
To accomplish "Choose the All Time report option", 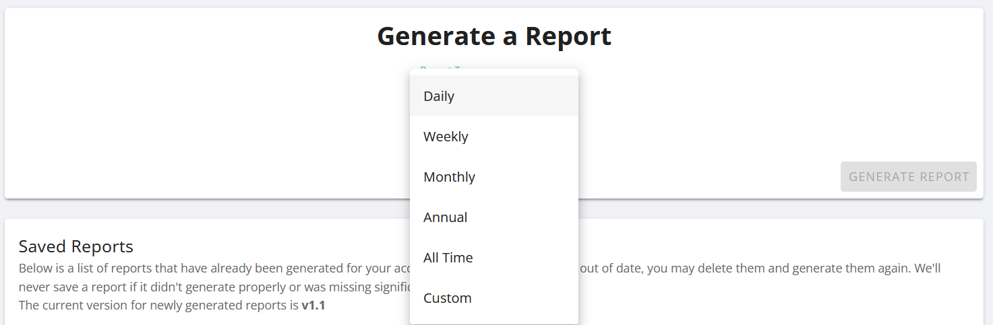I will [x=493, y=257].
